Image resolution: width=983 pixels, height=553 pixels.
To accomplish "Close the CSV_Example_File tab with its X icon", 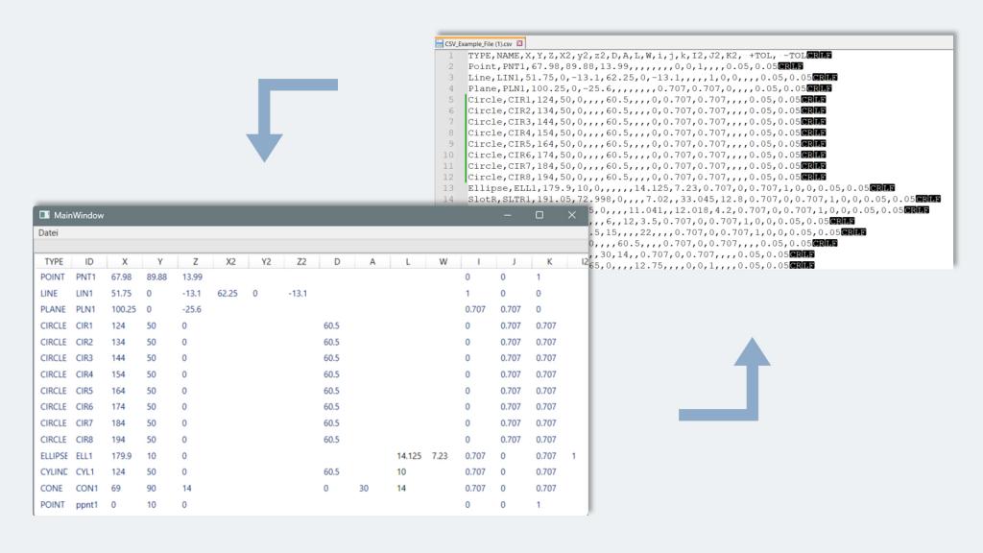I will (x=520, y=43).
